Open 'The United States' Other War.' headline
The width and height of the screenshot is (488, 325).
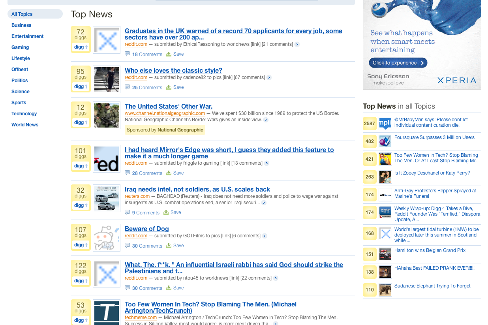tap(169, 106)
